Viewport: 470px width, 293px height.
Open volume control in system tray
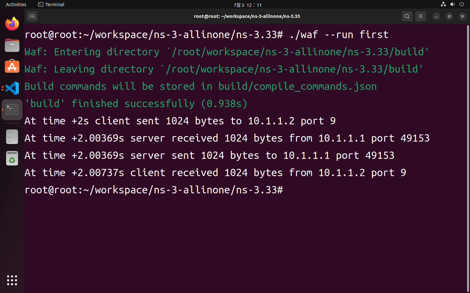pos(452,4)
